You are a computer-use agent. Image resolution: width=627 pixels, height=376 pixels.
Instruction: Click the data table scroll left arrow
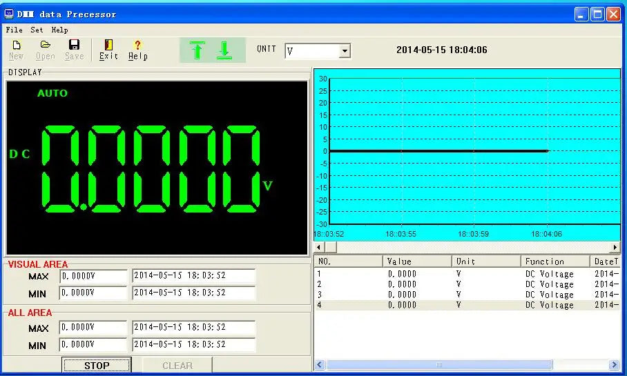pos(320,364)
